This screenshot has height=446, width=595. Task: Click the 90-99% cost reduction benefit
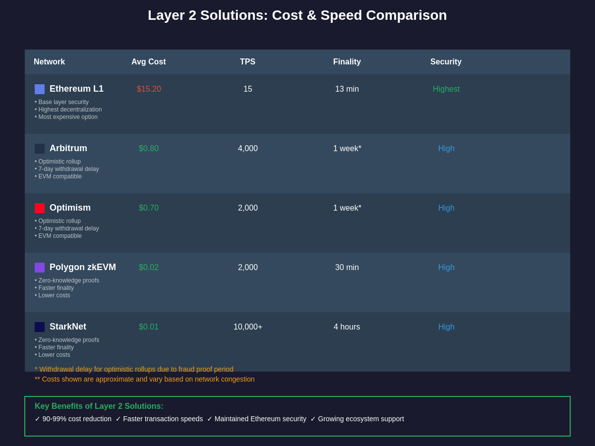(x=73, y=419)
